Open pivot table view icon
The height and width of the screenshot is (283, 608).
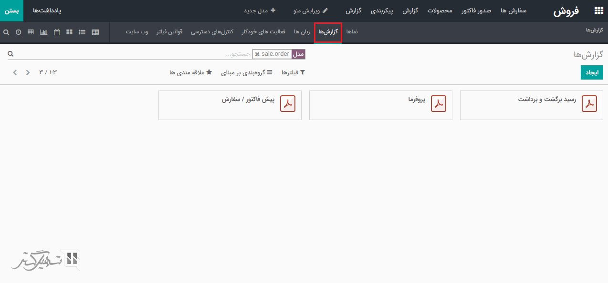coord(31,32)
